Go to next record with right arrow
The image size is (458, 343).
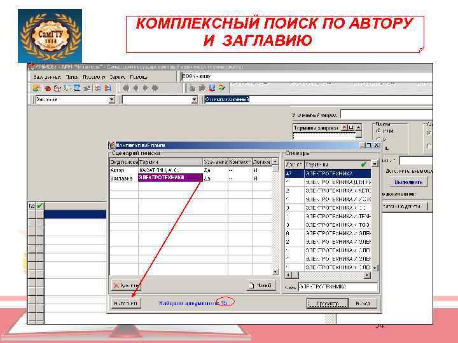point(145,88)
